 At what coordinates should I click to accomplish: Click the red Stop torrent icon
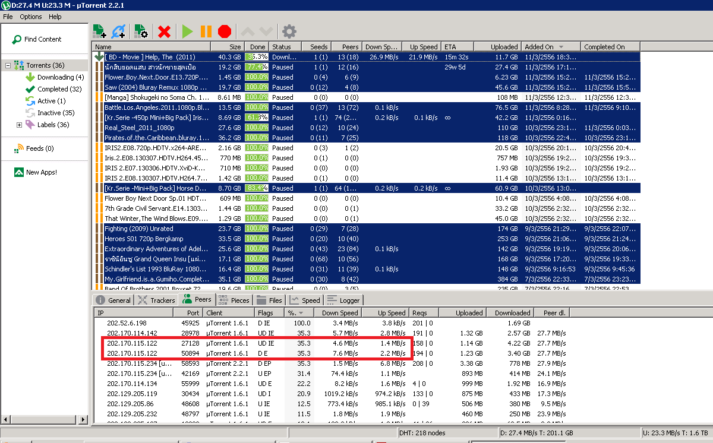tap(224, 31)
